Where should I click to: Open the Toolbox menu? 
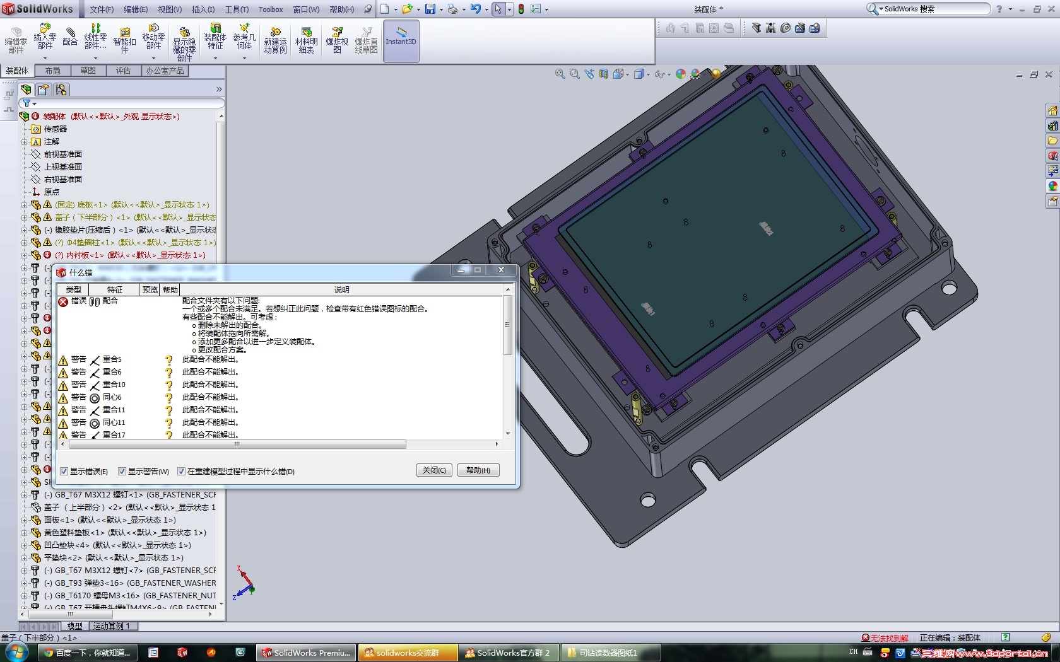coord(271,9)
